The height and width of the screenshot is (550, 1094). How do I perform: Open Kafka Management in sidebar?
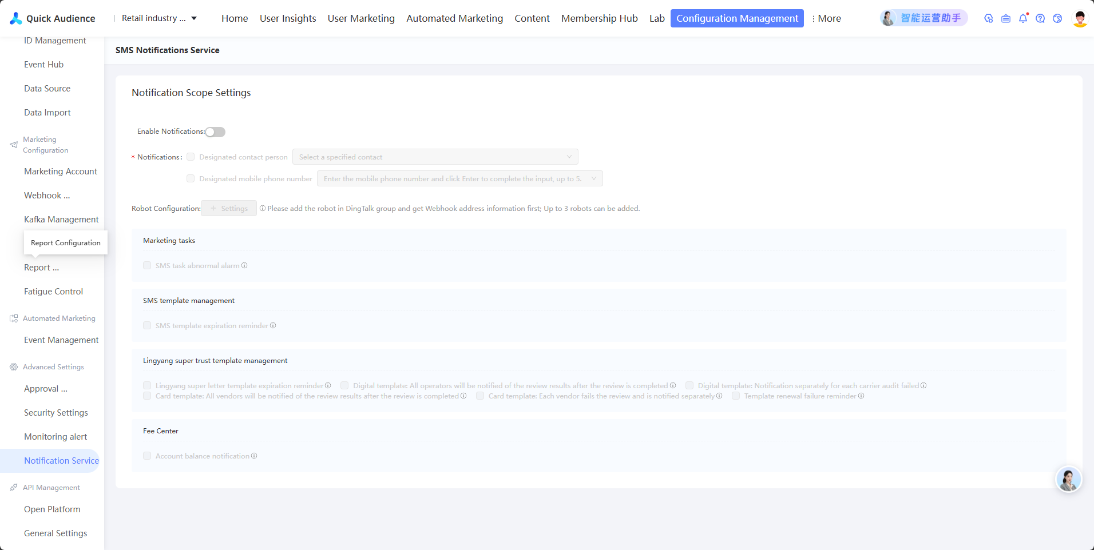(x=61, y=220)
